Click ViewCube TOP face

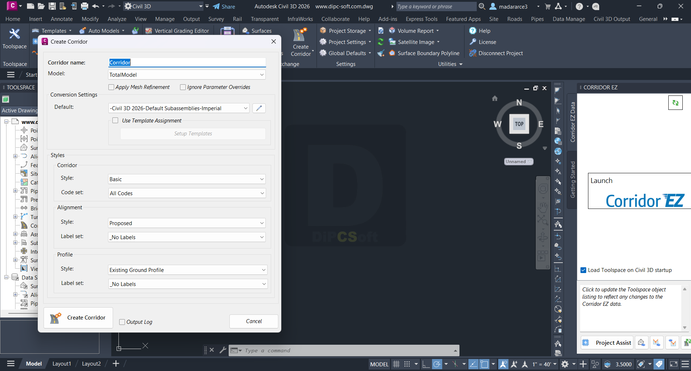519,124
